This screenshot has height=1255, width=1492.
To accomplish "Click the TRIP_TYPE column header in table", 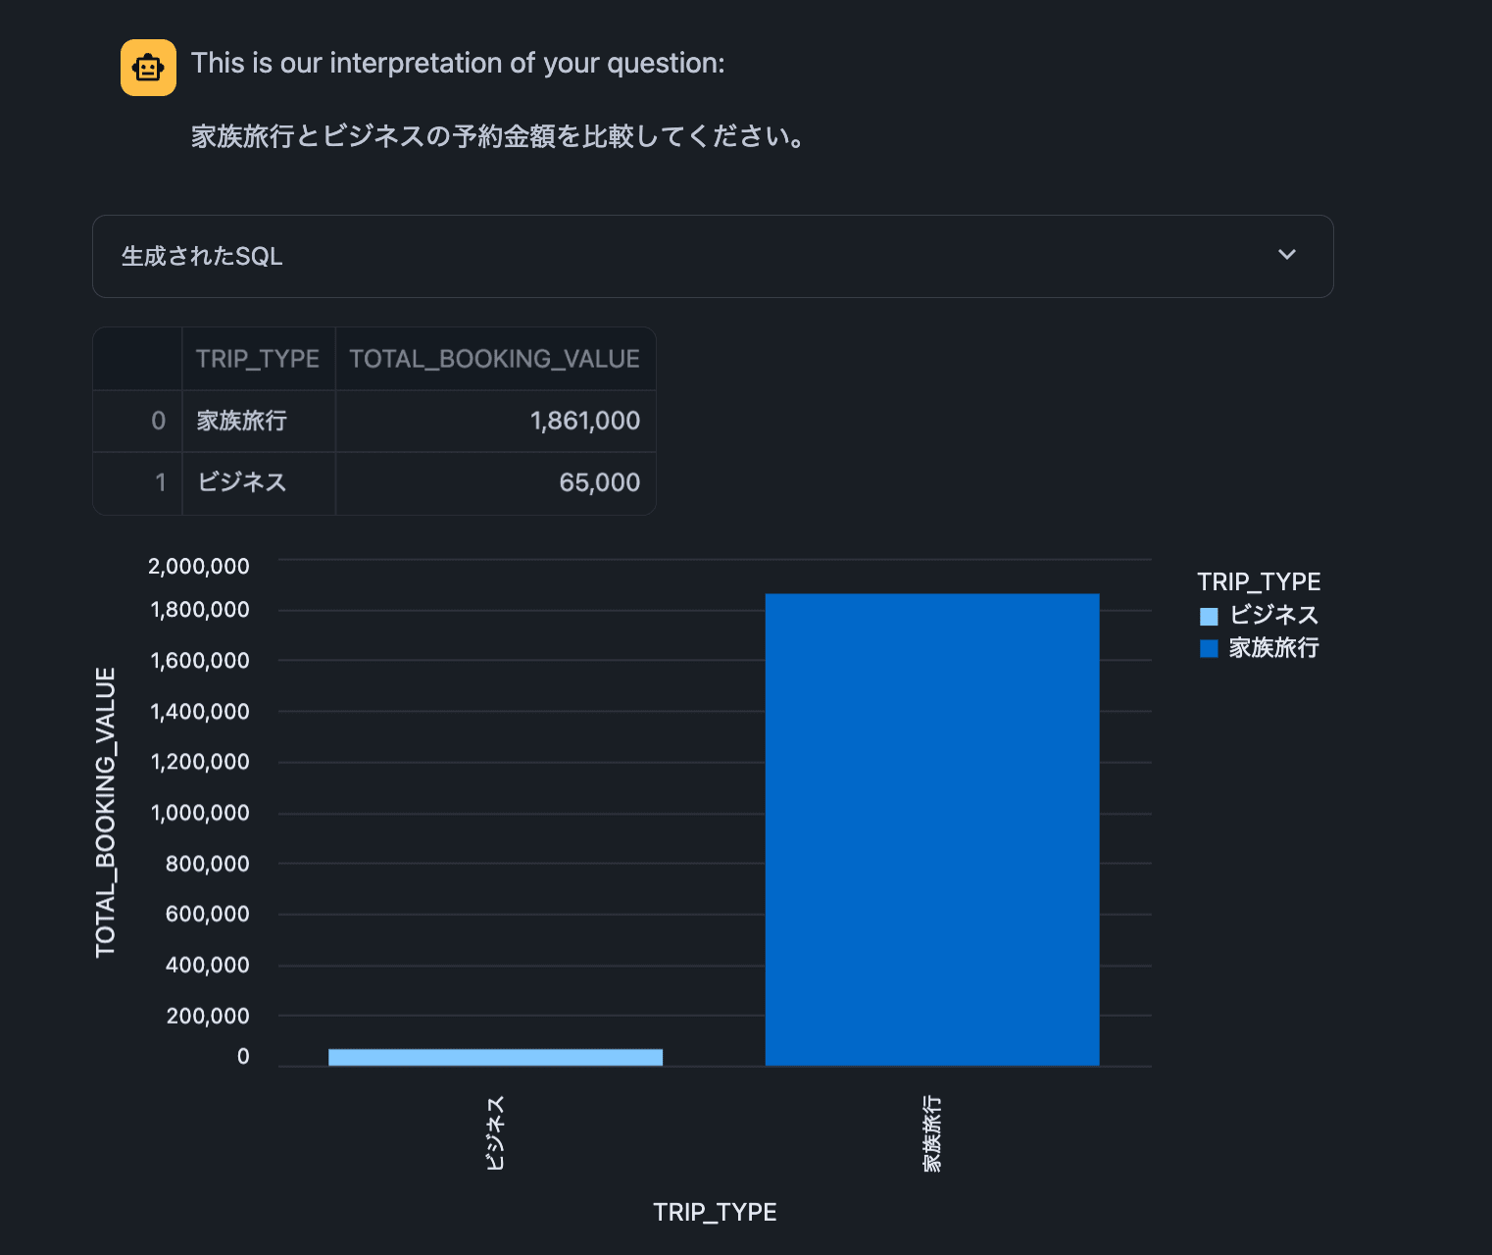I will (258, 359).
